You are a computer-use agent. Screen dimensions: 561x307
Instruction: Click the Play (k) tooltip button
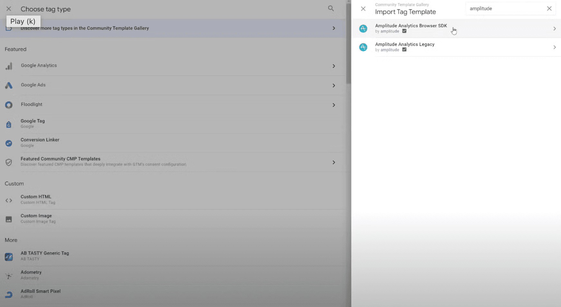(23, 21)
